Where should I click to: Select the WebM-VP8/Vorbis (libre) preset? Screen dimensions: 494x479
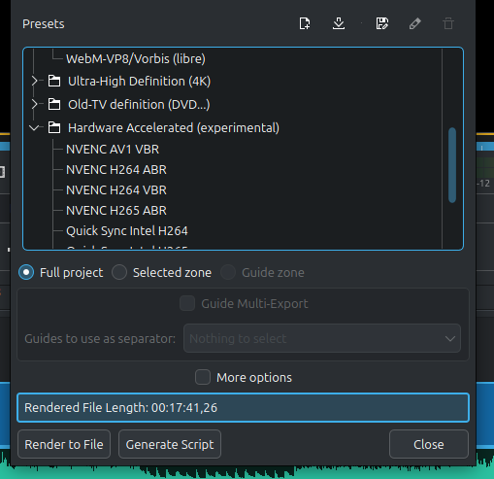click(136, 59)
